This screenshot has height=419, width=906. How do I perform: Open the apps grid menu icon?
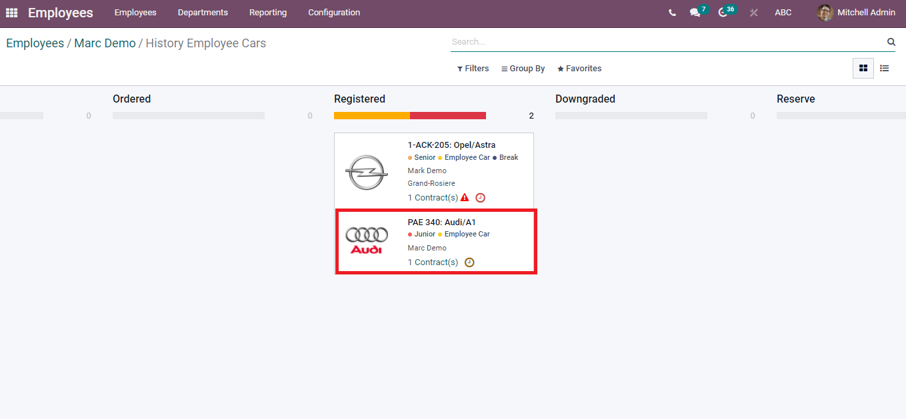pos(11,13)
